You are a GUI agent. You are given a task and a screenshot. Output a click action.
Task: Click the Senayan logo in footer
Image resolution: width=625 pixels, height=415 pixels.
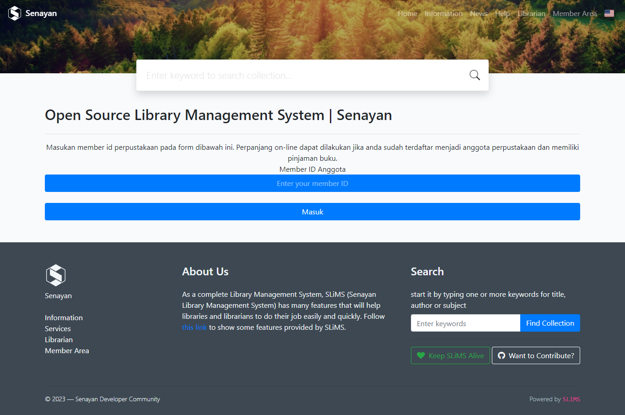tap(56, 275)
